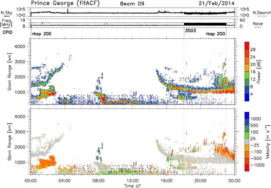Click the date "21/Feb/2014"
This screenshot has width=271, height=188.
216,3
